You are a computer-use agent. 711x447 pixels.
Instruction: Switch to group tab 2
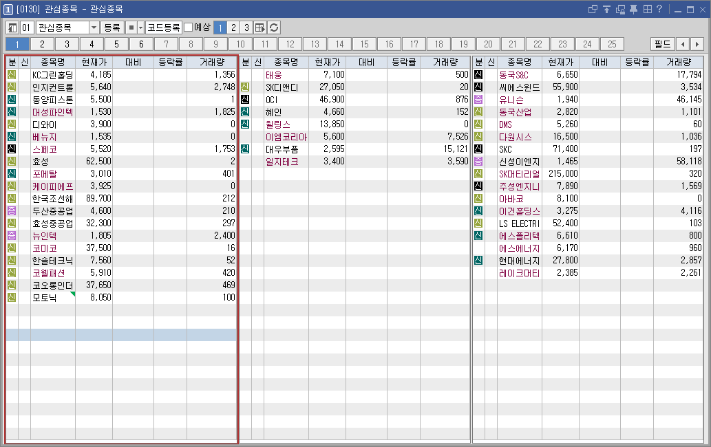tap(42, 44)
